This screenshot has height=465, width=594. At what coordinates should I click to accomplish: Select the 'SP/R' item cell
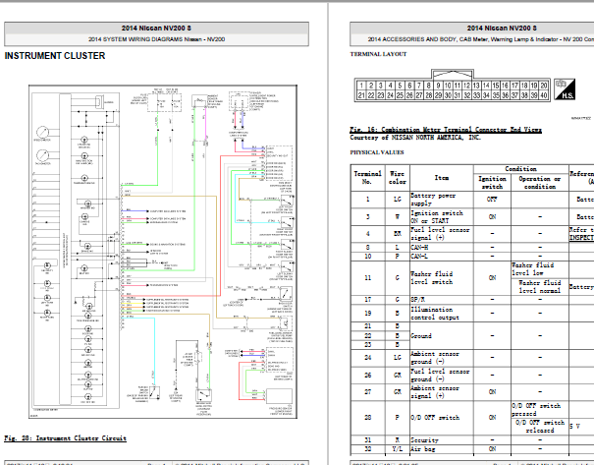pyautogui.click(x=442, y=300)
